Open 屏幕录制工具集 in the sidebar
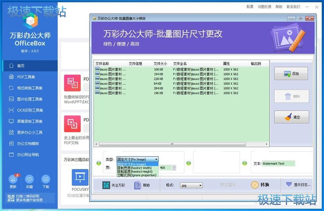Screen dimensions: 324x211 click(x=30, y=121)
